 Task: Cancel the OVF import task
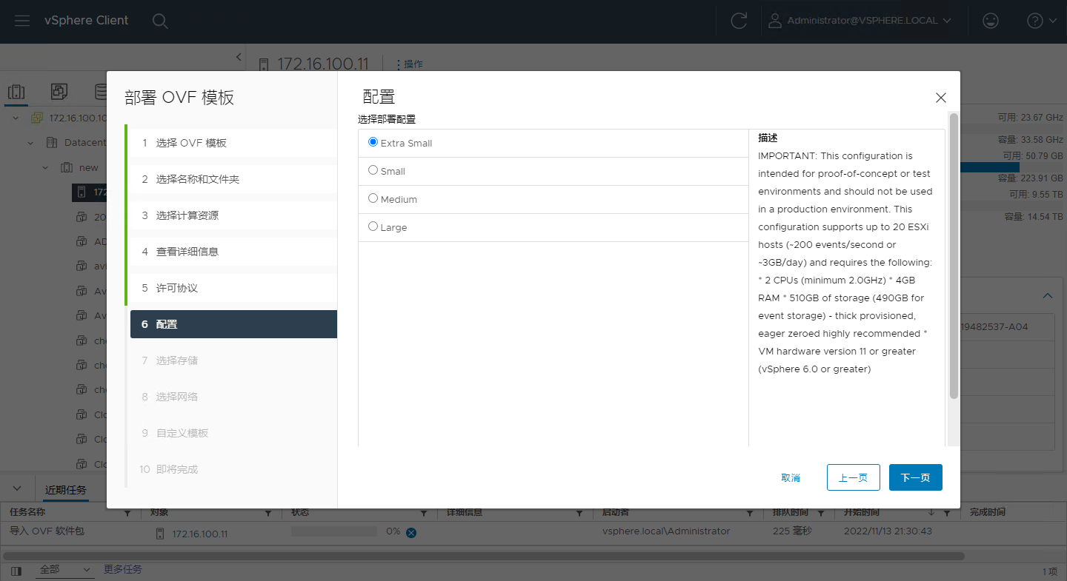click(x=411, y=532)
